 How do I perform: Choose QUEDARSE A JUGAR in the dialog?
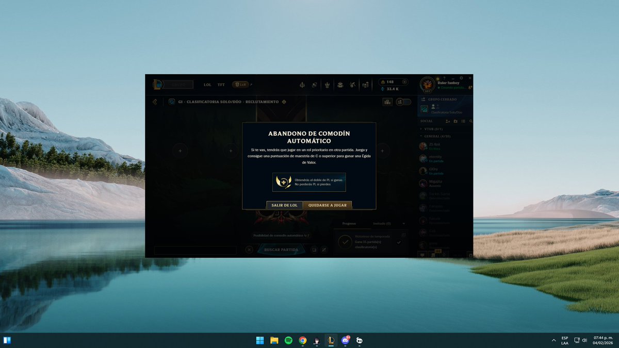click(328, 205)
